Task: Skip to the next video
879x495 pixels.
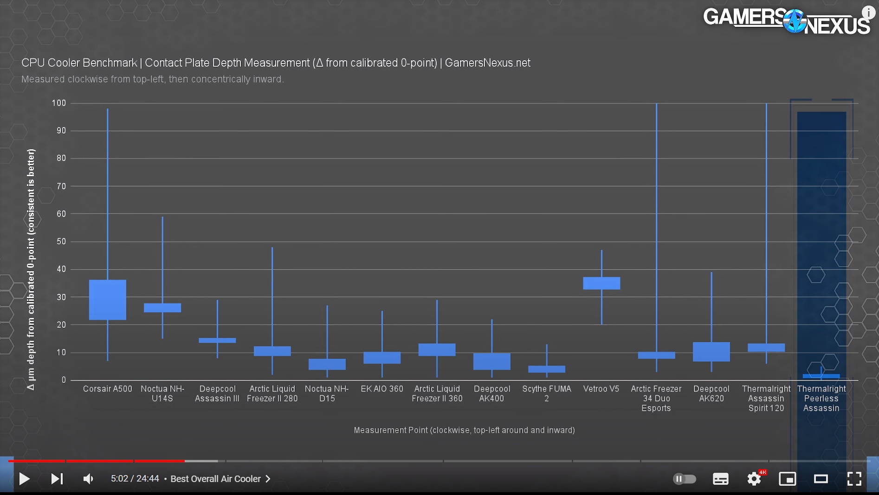Action: pos(57,479)
